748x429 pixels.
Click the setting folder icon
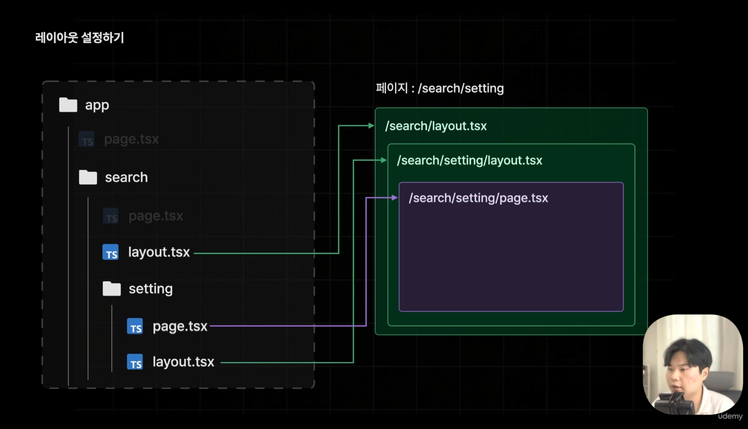(x=111, y=288)
